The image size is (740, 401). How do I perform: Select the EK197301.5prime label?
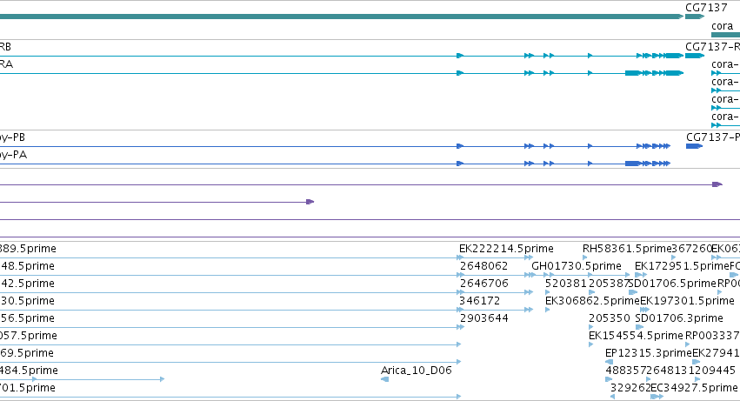pyautogui.click(x=687, y=301)
